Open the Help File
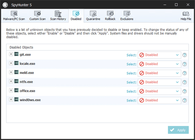195x140 pixels. pyautogui.click(x=186, y=16)
